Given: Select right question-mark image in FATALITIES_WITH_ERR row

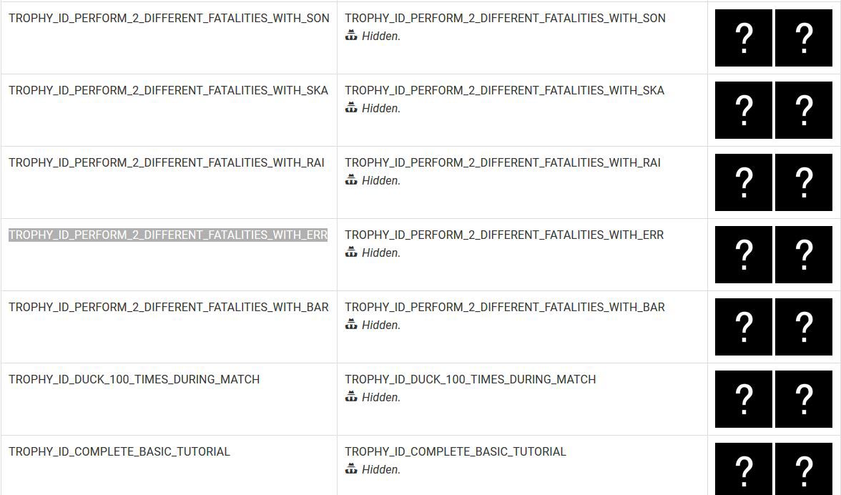Looking at the screenshot, I should [x=804, y=255].
